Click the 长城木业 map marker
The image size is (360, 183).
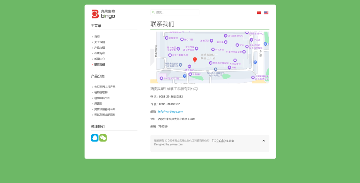click(x=213, y=50)
